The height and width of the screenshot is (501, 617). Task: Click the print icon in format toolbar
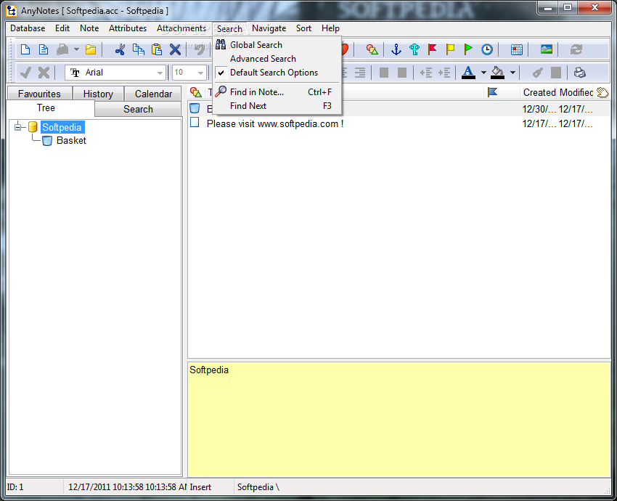(x=580, y=73)
